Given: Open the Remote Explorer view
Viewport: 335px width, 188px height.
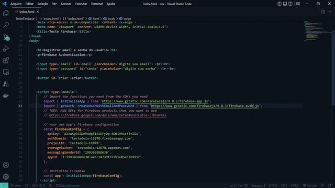Looking at the screenshot, I should [6, 72].
